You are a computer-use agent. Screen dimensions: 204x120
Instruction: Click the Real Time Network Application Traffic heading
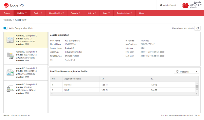(69, 71)
